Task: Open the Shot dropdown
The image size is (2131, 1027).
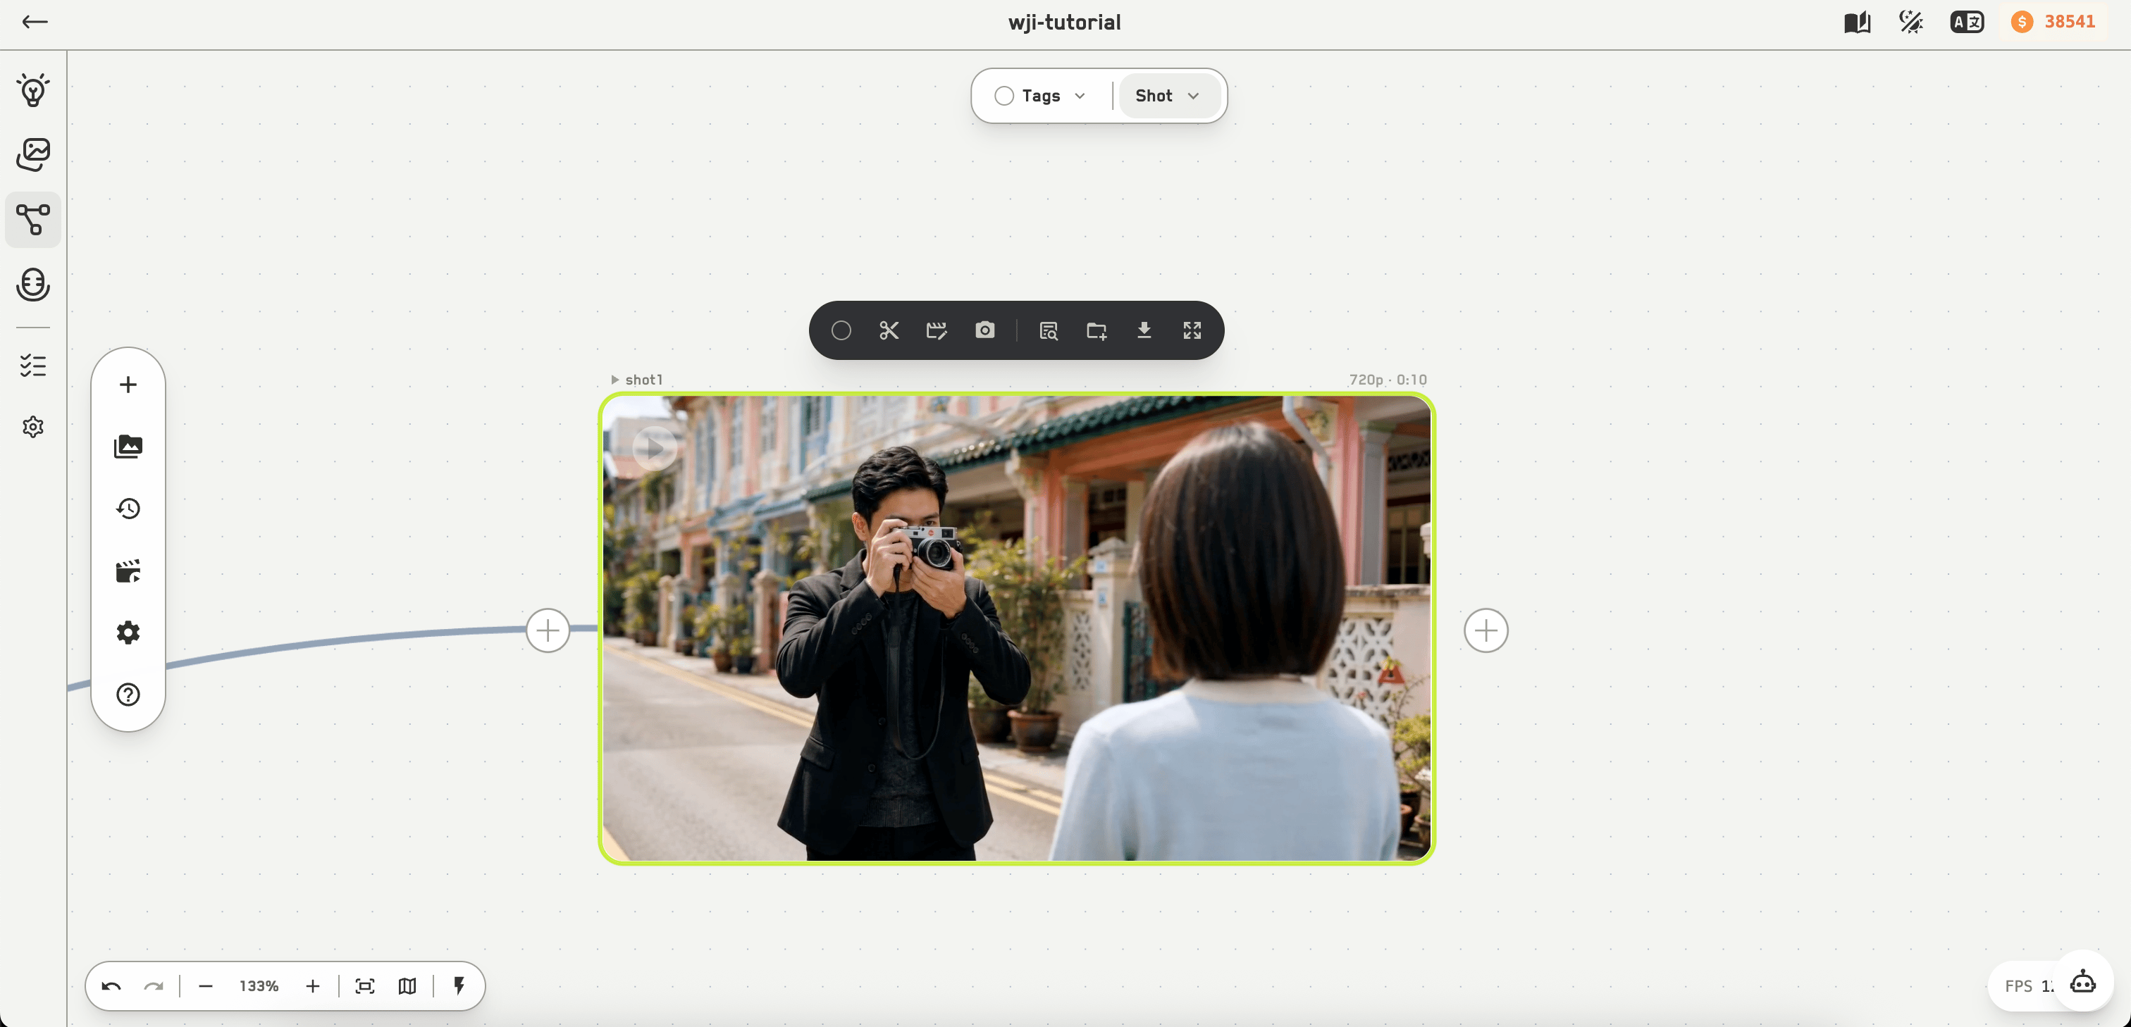Action: [1168, 96]
